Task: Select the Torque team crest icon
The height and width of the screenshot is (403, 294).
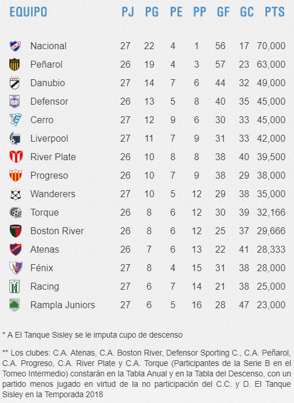Action: click(16, 213)
